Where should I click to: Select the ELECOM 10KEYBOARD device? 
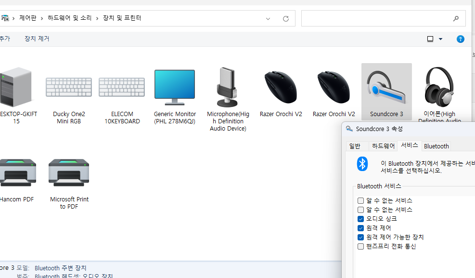122,87
